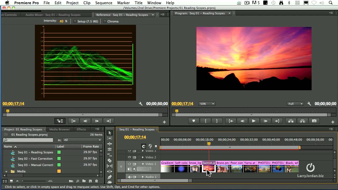Image resolution: width=338 pixels, height=190 pixels.
Task: Export frame with camera icon
Action: pos(314,121)
